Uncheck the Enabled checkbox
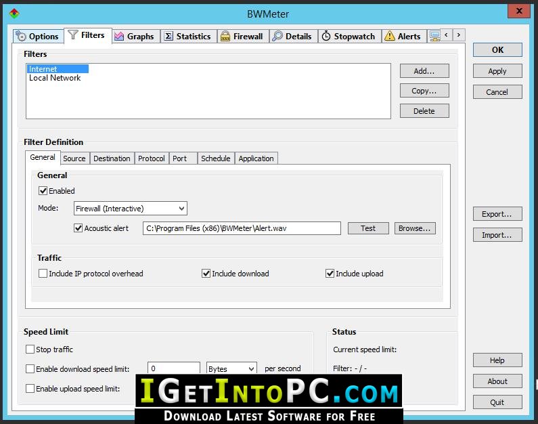This screenshot has width=538, height=424. pos(43,191)
